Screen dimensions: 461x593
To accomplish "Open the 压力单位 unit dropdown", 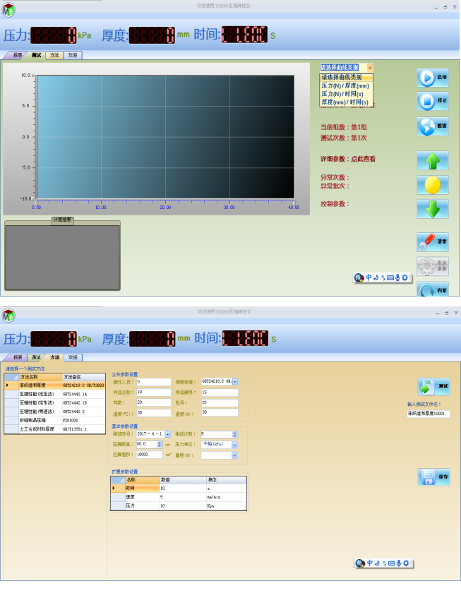I will [235, 444].
